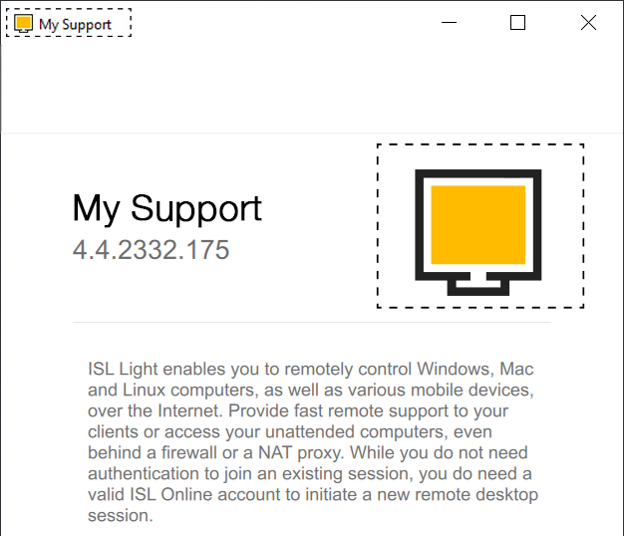Click the horizontal separator below the version
Image resolution: width=624 pixels, height=536 pixels.
[311, 323]
